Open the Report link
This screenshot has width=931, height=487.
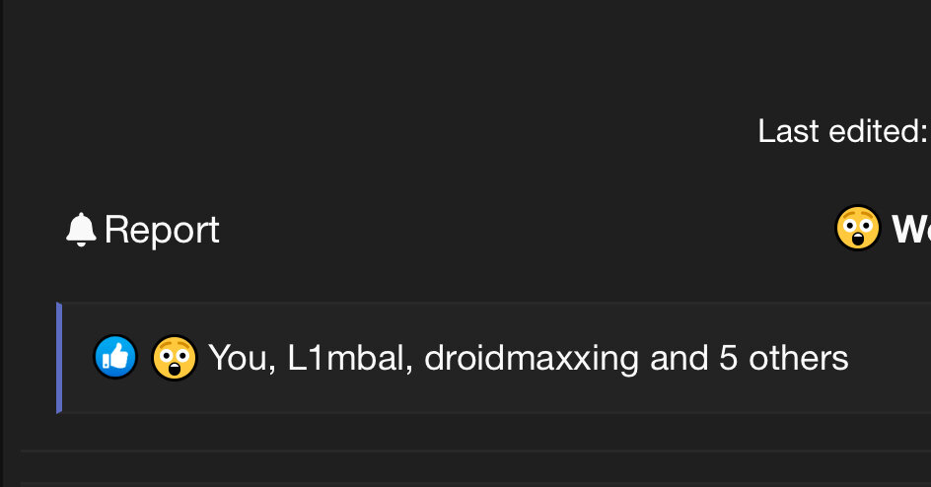click(162, 230)
